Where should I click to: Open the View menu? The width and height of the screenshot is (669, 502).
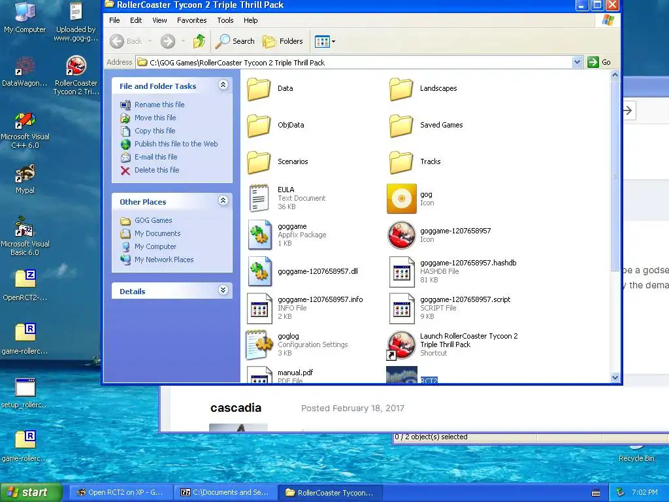(x=159, y=20)
